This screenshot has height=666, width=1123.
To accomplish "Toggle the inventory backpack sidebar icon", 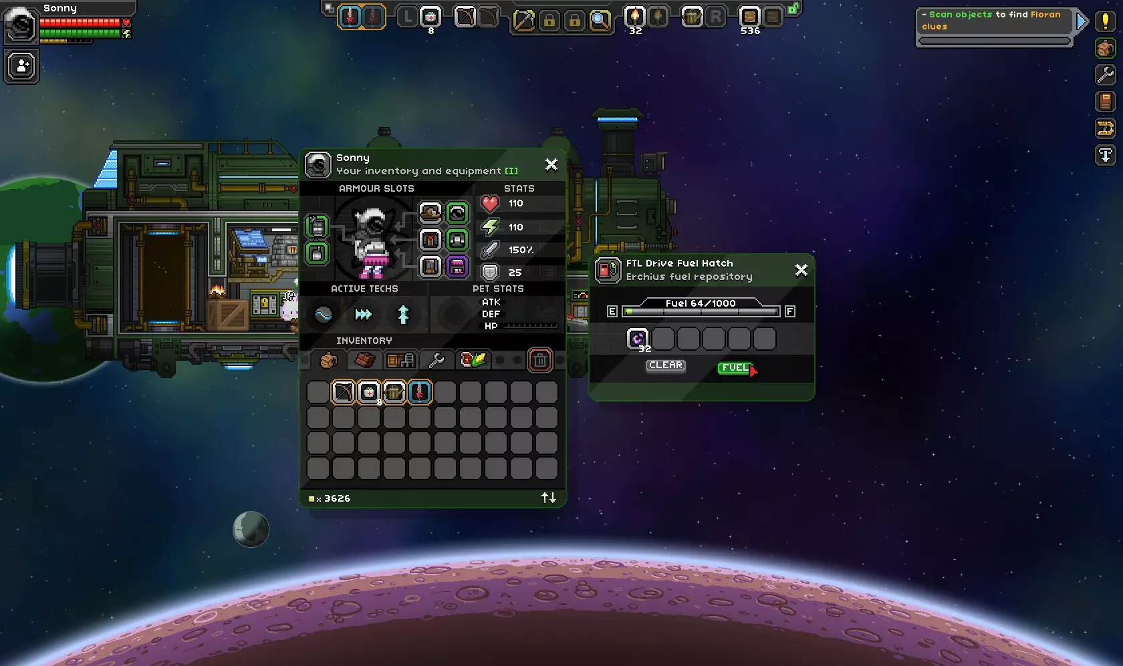I will point(1106,48).
